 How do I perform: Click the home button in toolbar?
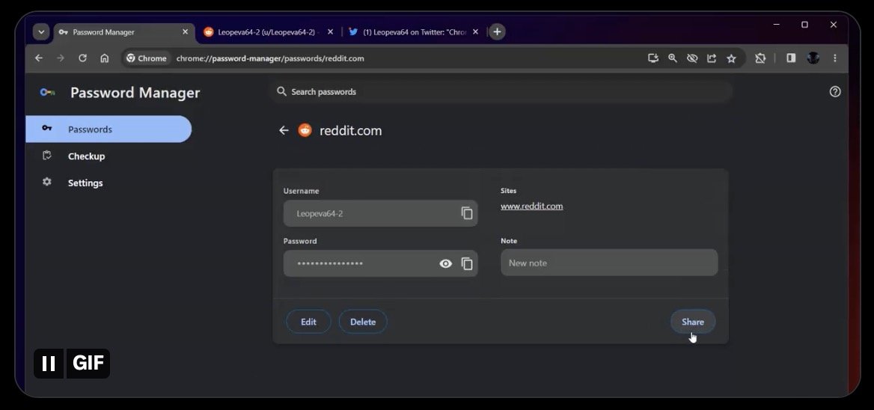point(104,58)
